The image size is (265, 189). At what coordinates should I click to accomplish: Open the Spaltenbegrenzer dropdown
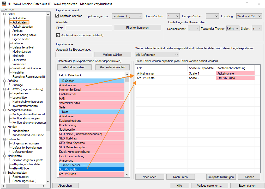127,16
